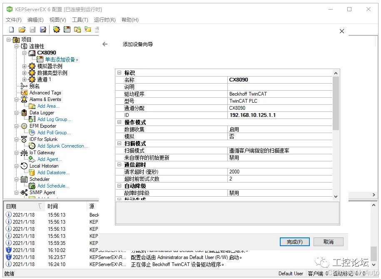Click the 名称 value field CX8090
The width and height of the screenshot is (381, 279).
tap(280, 80)
